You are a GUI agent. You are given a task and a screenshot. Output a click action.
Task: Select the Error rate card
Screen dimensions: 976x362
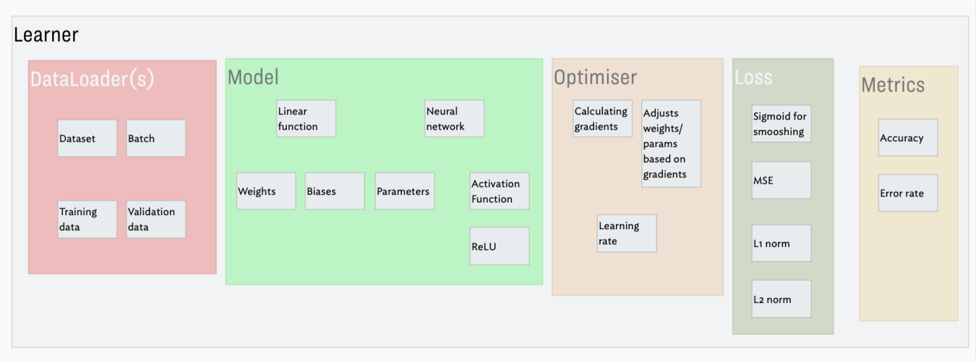pos(908,193)
